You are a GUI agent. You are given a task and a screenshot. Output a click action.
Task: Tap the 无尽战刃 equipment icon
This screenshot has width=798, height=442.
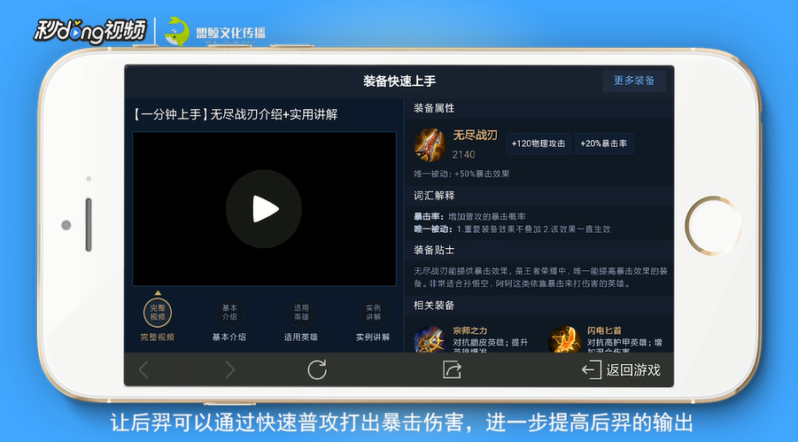(430, 144)
